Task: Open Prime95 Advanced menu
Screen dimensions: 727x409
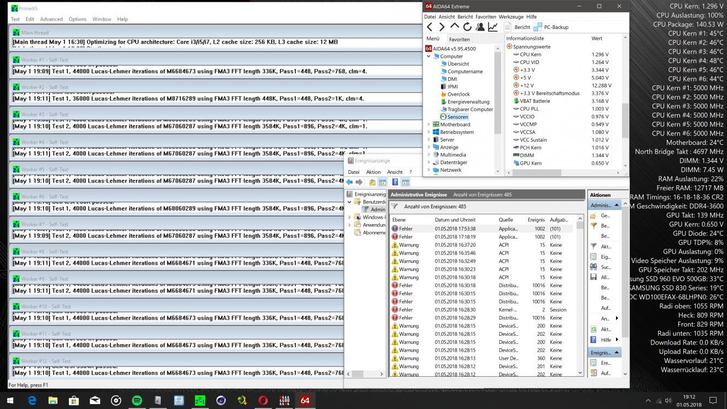Action: (x=51, y=19)
